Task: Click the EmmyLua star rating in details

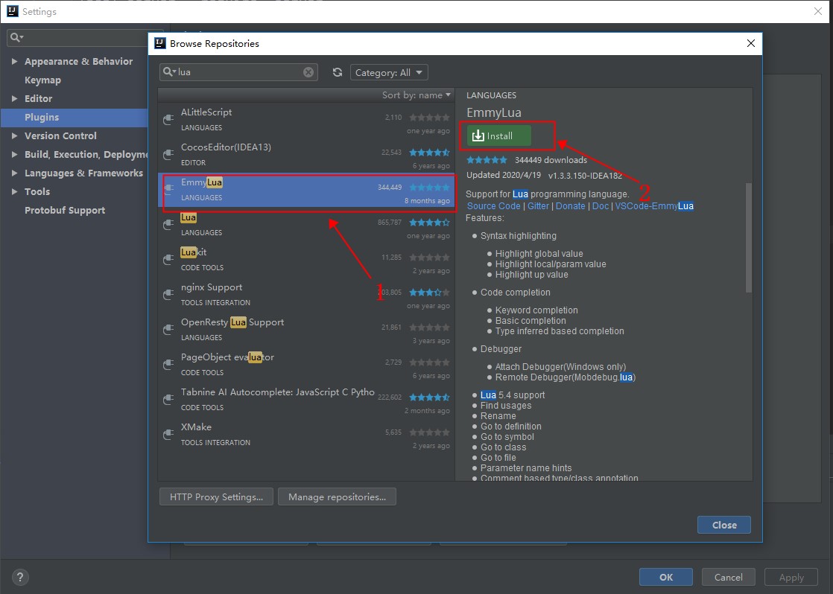Action: tap(487, 160)
